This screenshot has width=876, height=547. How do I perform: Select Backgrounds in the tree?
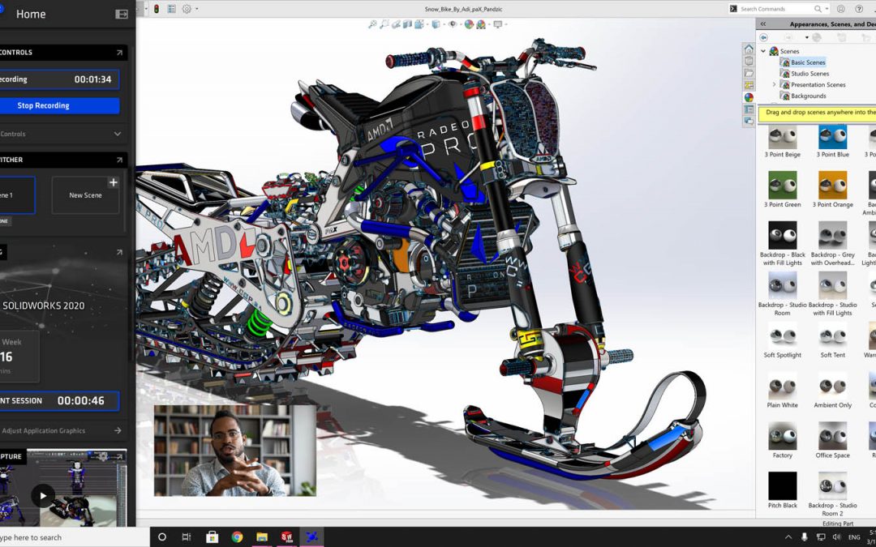coord(808,96)
